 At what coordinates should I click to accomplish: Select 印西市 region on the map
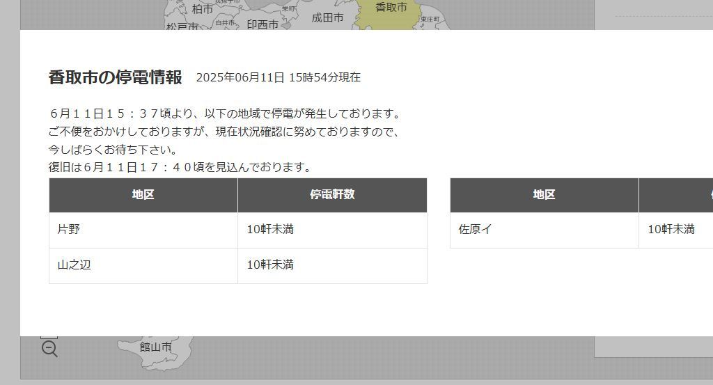point(263,24)
